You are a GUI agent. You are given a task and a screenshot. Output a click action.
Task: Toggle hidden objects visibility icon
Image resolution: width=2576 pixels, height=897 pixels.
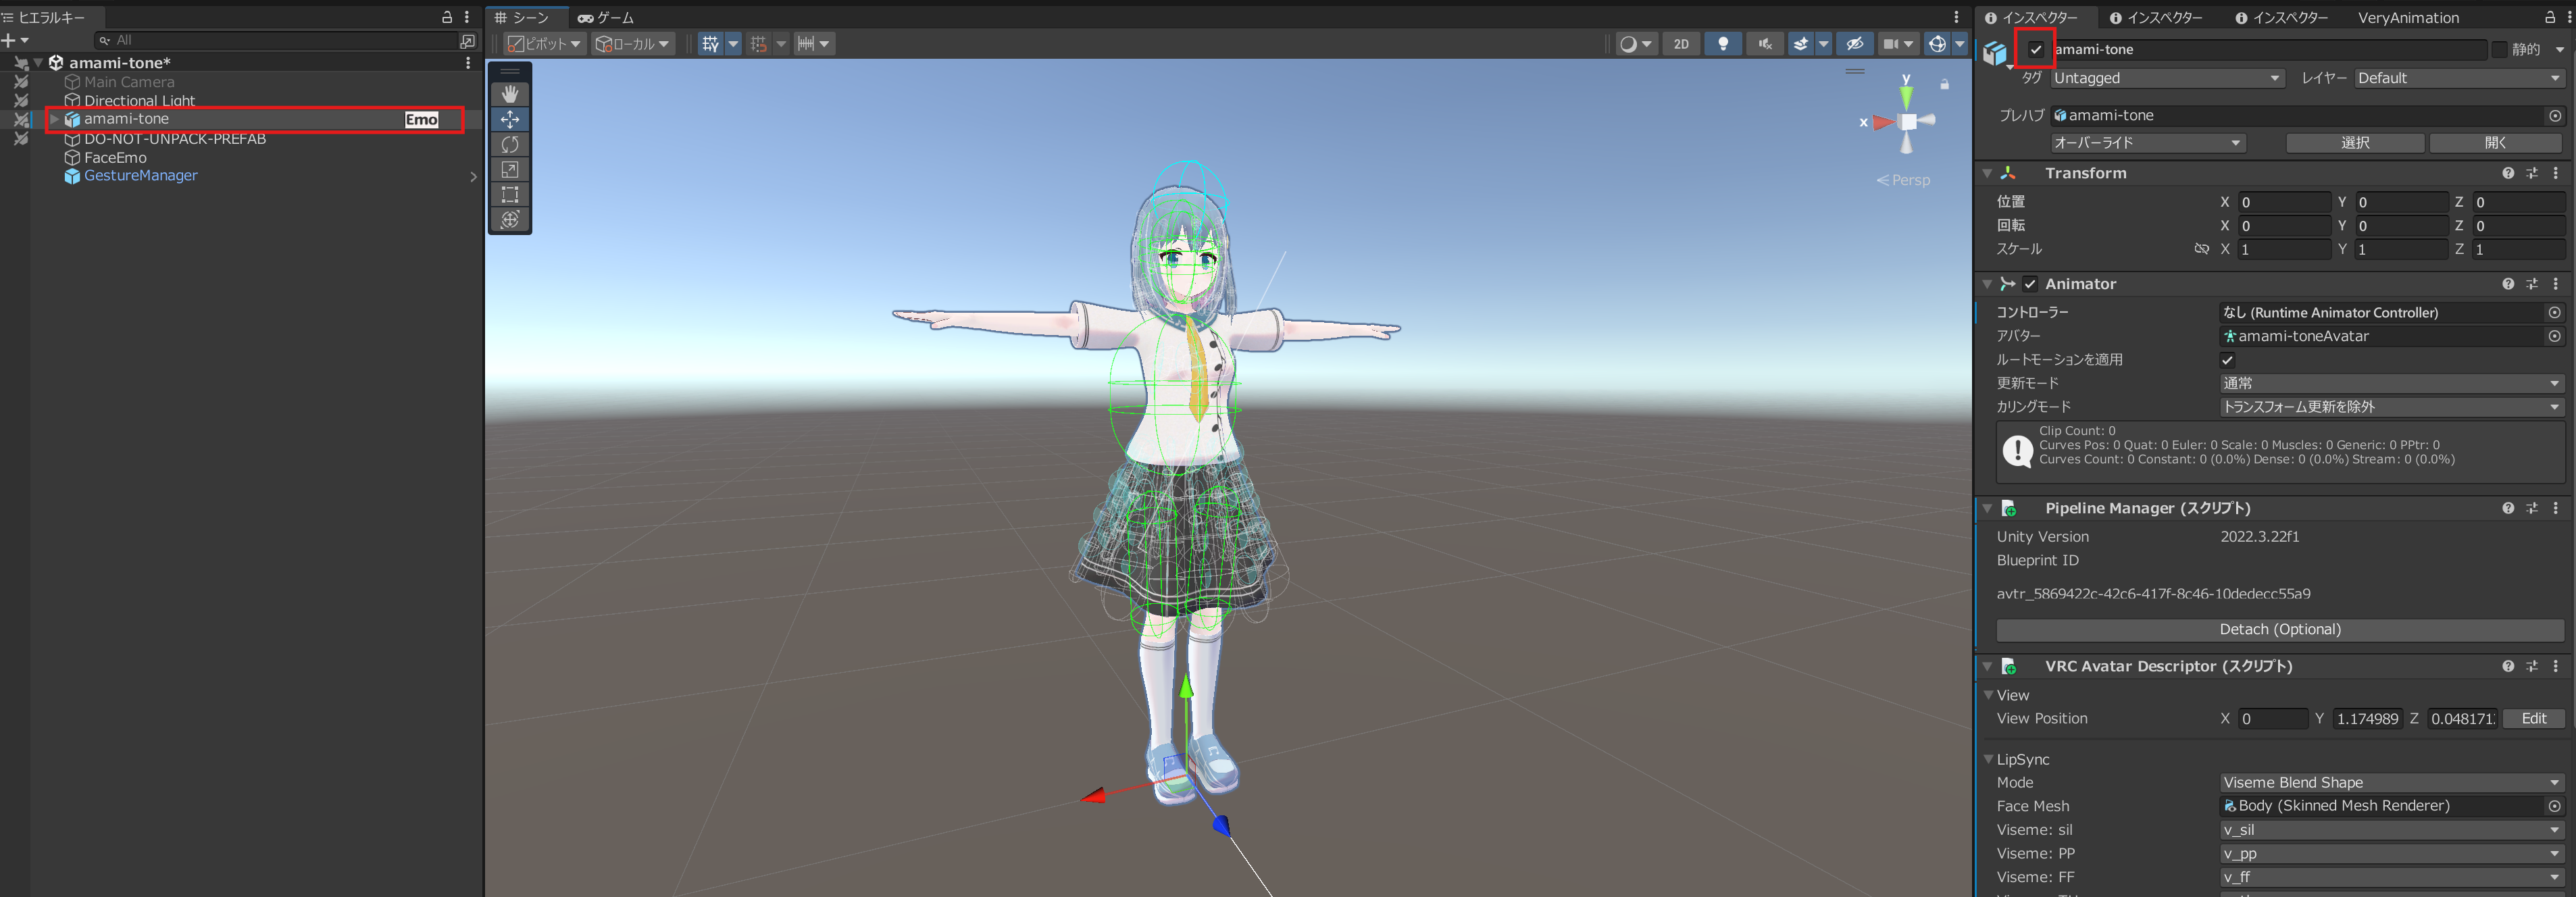1854,44
